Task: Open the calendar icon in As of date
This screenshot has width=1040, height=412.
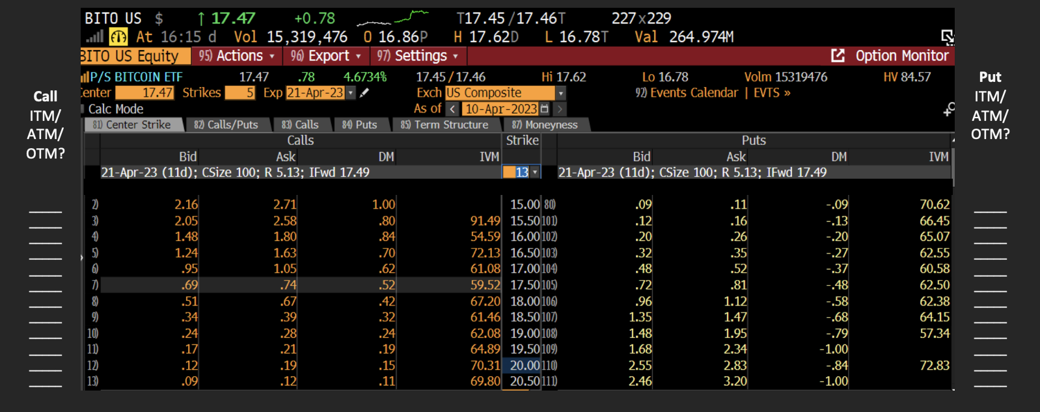Action: (544, 109)
